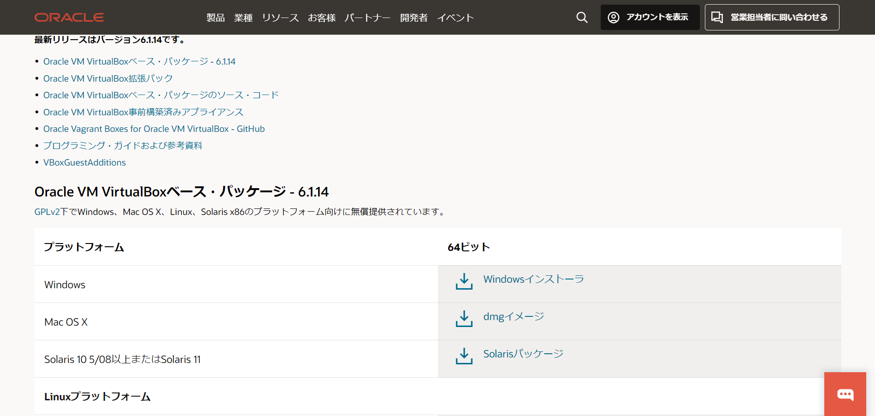Open the イベント menu
Viewport: 875px width, 416px height.
(x=455, y=18)
